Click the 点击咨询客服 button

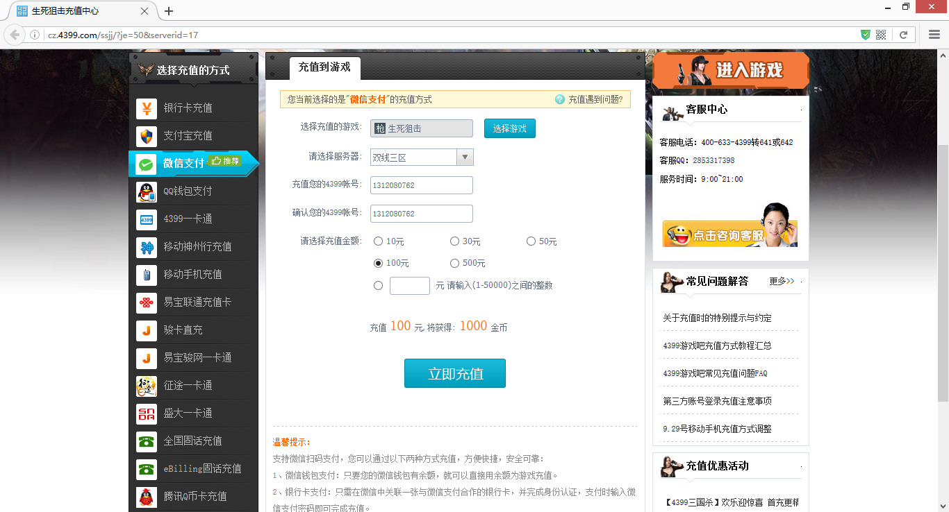(730, 234)
